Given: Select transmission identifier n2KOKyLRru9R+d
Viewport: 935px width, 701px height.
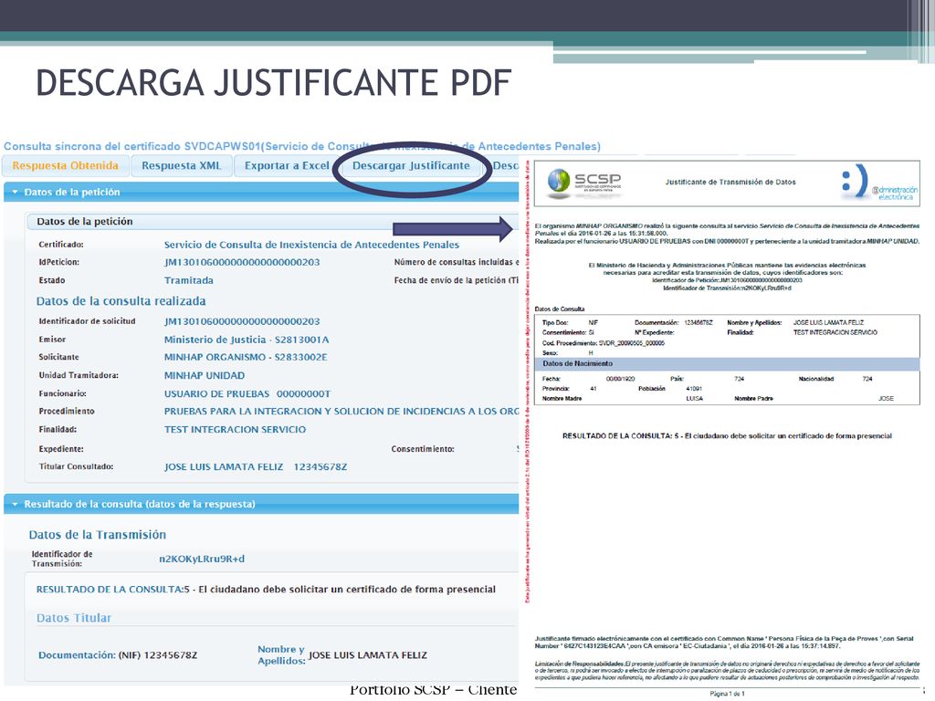Looking at the screenshot, I should pos(202,560).
